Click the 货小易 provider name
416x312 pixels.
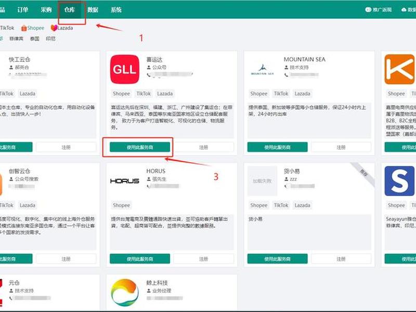292,172
